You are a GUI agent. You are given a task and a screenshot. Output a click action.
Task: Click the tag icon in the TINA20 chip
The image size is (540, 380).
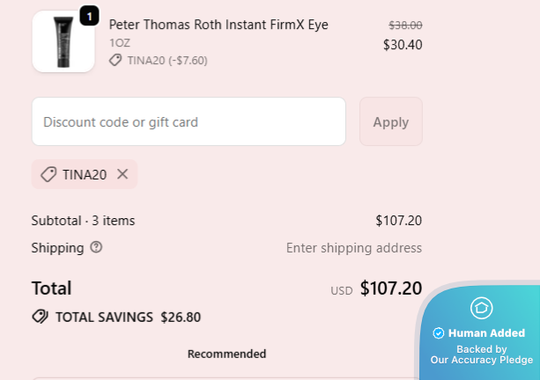click(49, 174)
